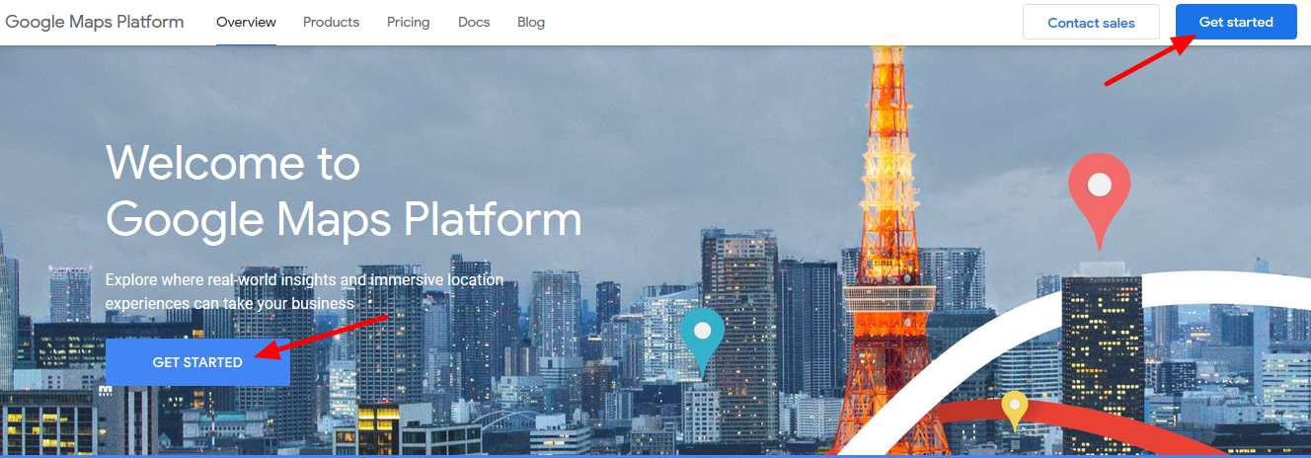
Task: Select the 'Welcome to Google Maps Platform' heading
Action: (344, 191)
